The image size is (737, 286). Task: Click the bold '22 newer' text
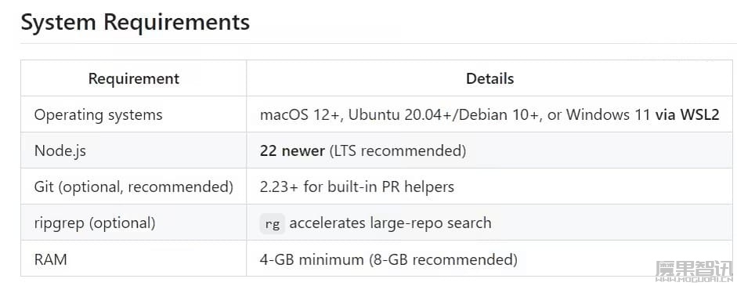coord(292,151)
